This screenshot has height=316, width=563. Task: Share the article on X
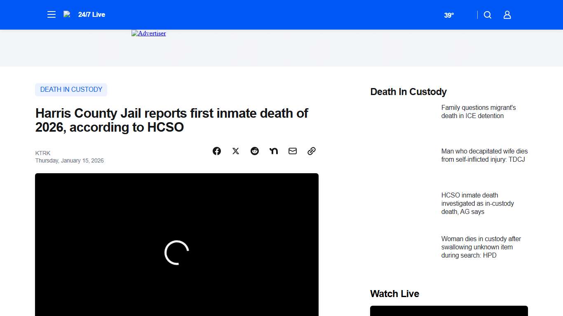235,151
